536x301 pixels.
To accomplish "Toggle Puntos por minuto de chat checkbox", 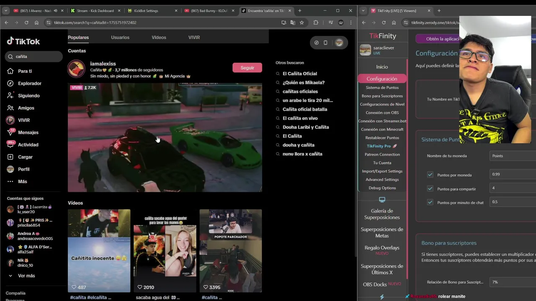I will click(x=430, y=202).
